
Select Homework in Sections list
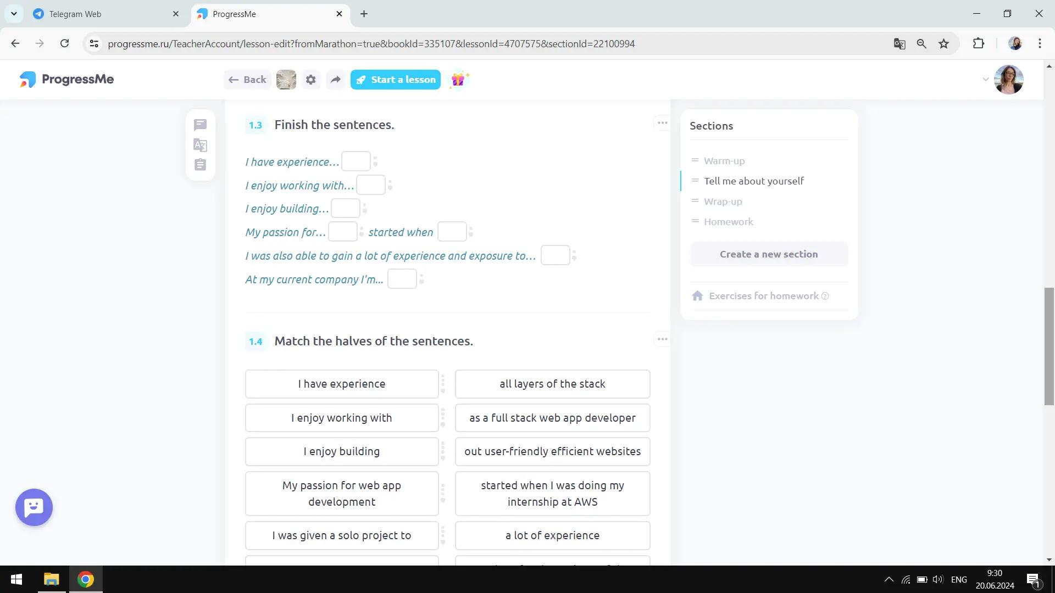(728, 222)
